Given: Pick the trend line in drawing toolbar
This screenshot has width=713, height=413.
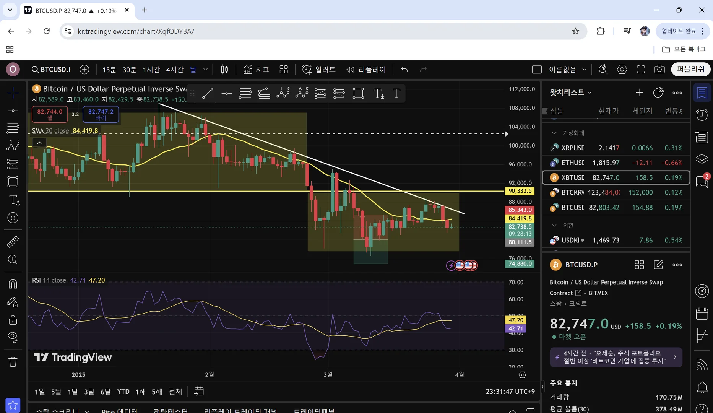Looking at the screenshot, I should [x=207, y=93].
